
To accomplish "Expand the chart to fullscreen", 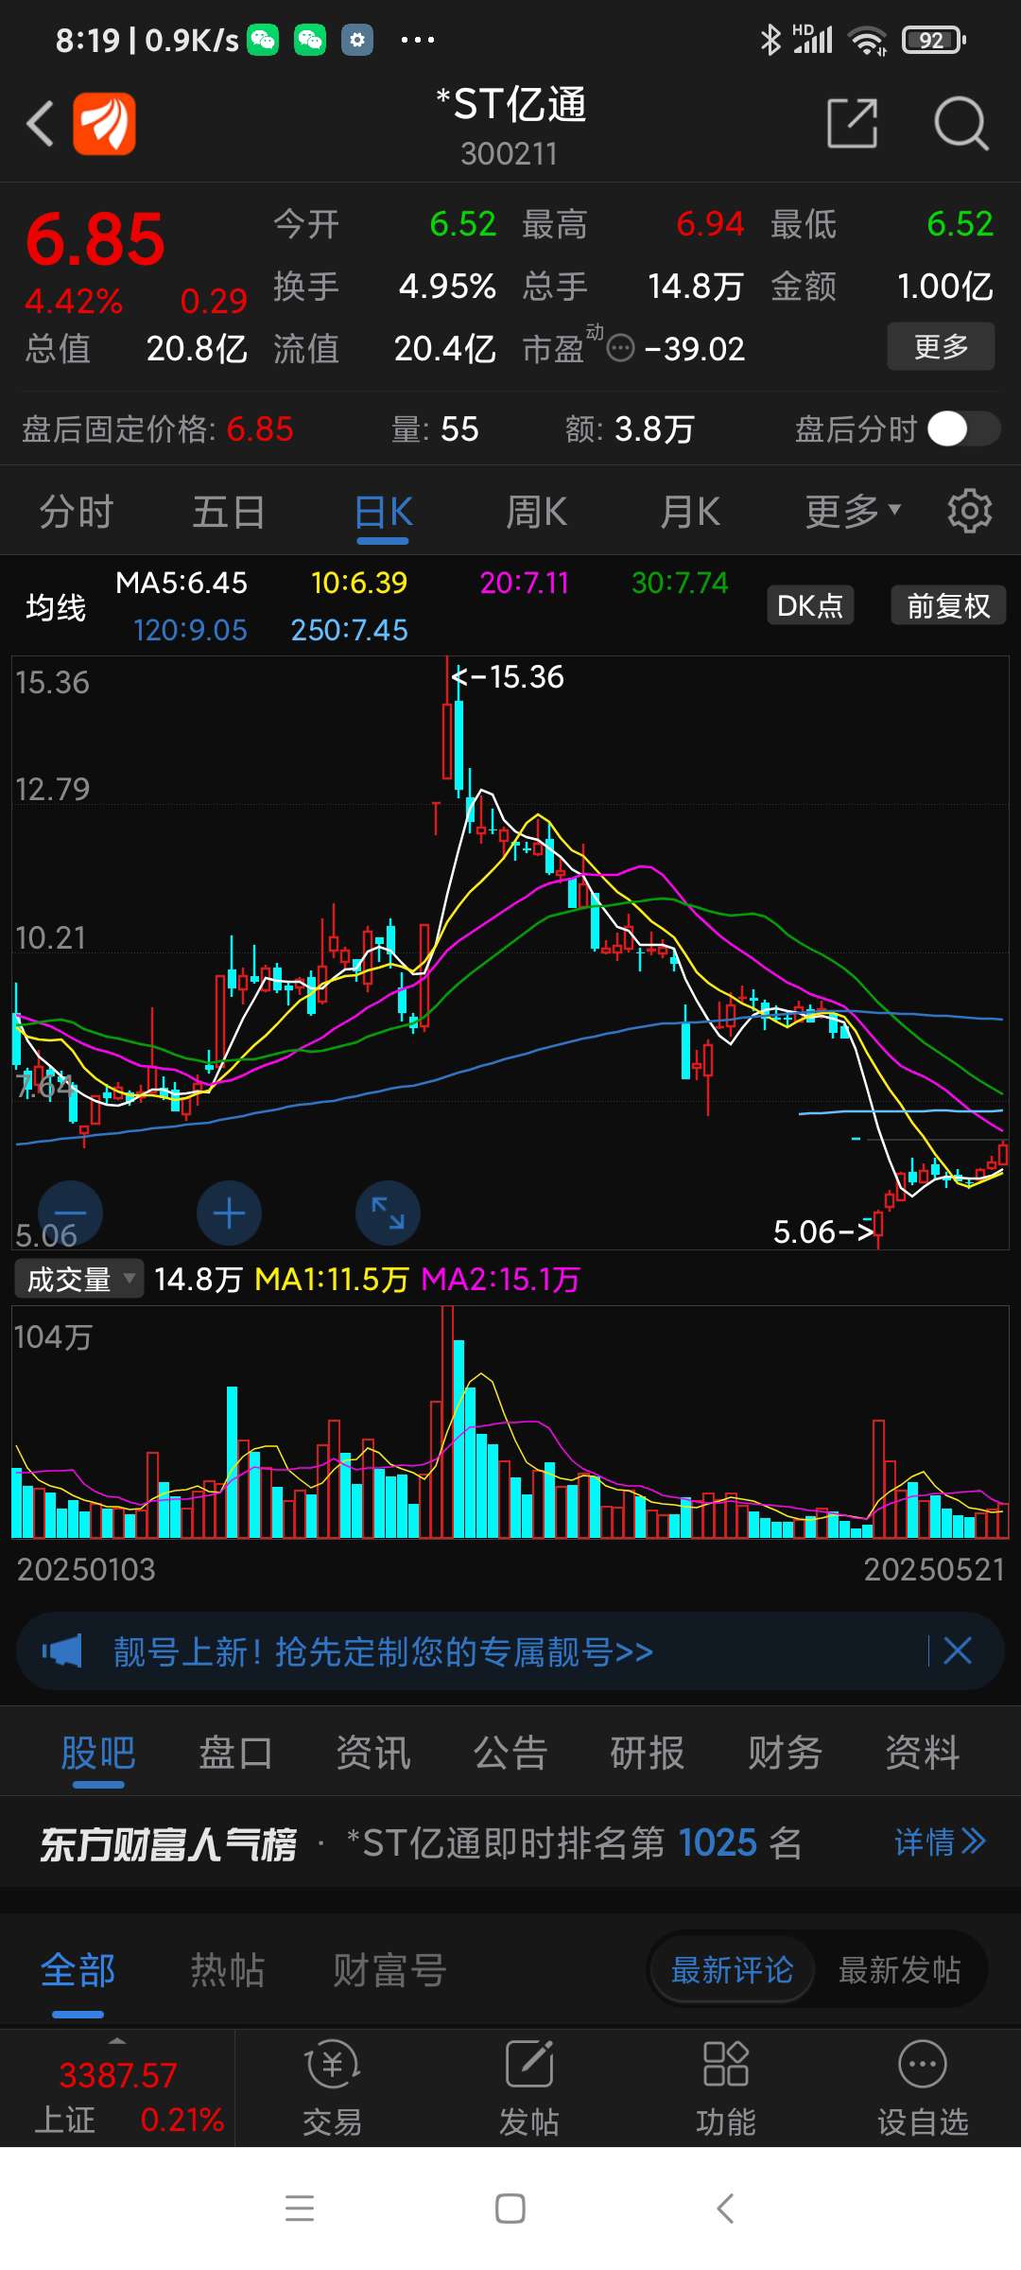I will tap(388, 1213).
